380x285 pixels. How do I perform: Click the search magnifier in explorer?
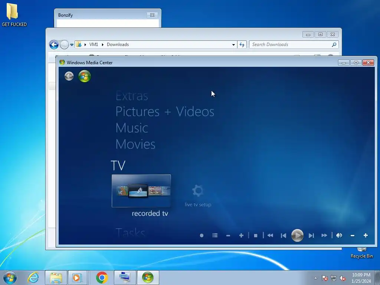click(x=334, y=45)
